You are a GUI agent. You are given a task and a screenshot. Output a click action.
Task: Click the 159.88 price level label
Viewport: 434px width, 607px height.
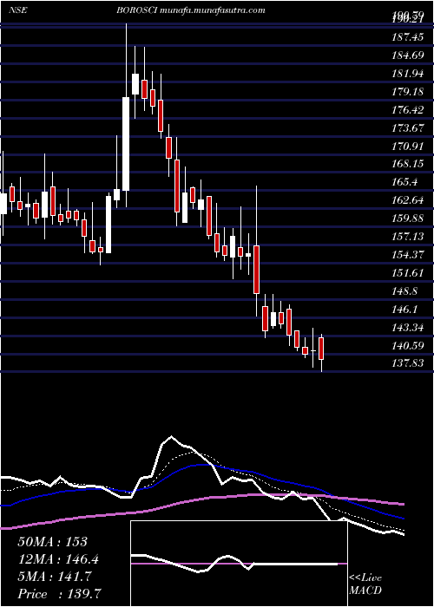click(x=408, y=218)
